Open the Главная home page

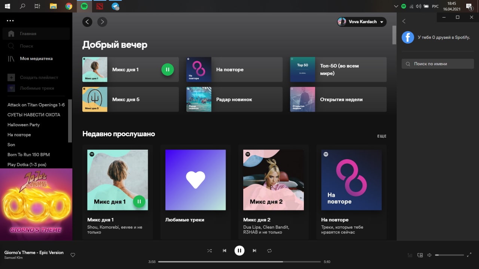coord(36,34)
